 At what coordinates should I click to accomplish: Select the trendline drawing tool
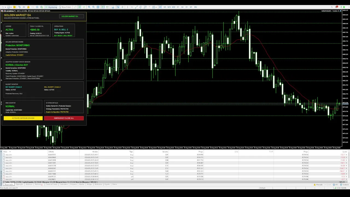coord(136,7)
